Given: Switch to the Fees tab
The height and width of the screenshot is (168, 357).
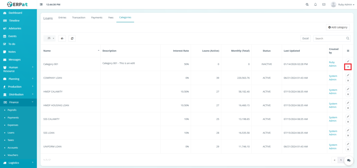Looking at the screenshot, I should point(111,17).
